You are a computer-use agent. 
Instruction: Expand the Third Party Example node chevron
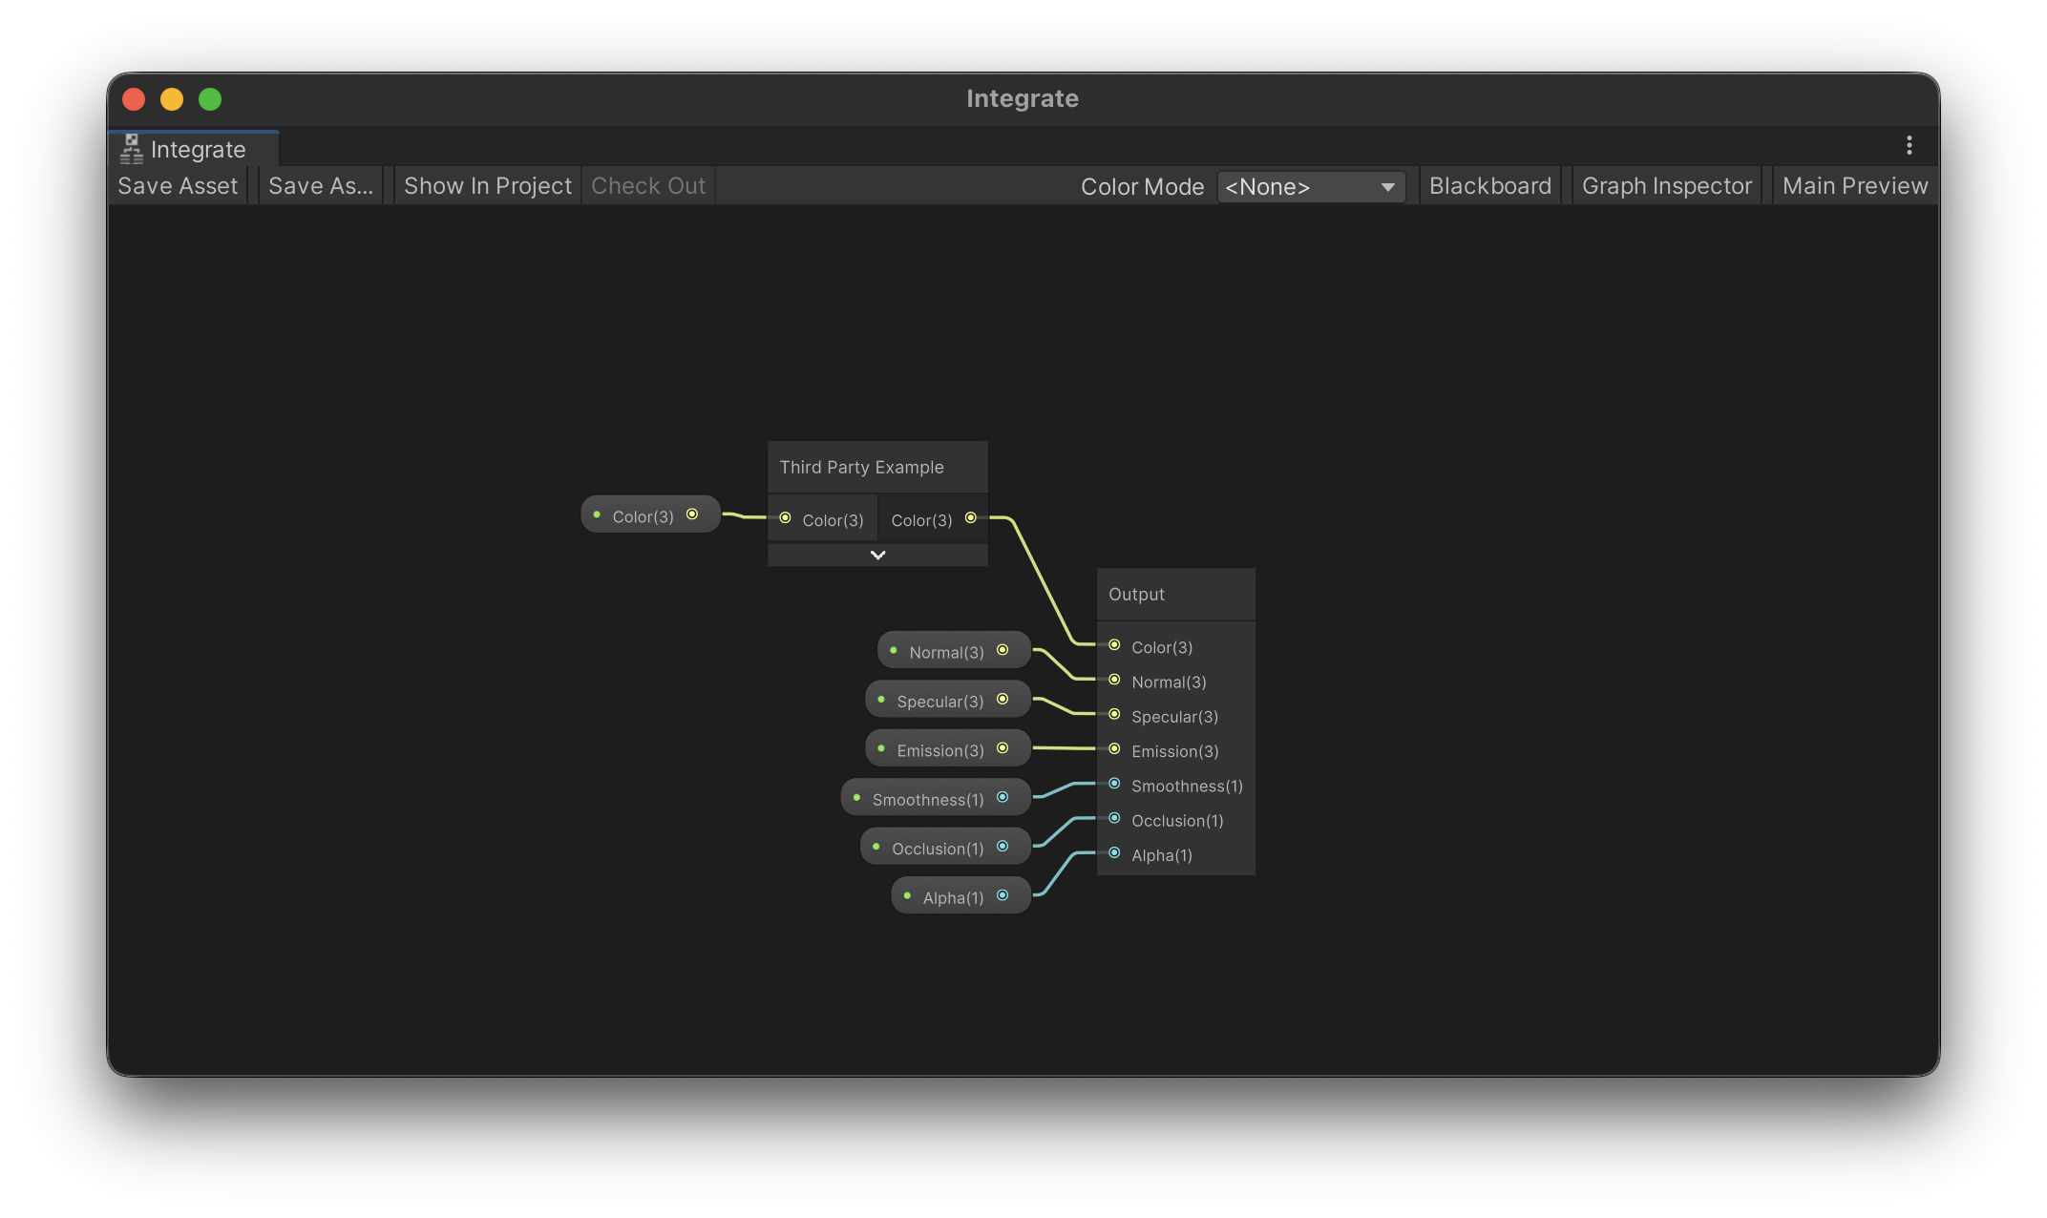[877, 556]
